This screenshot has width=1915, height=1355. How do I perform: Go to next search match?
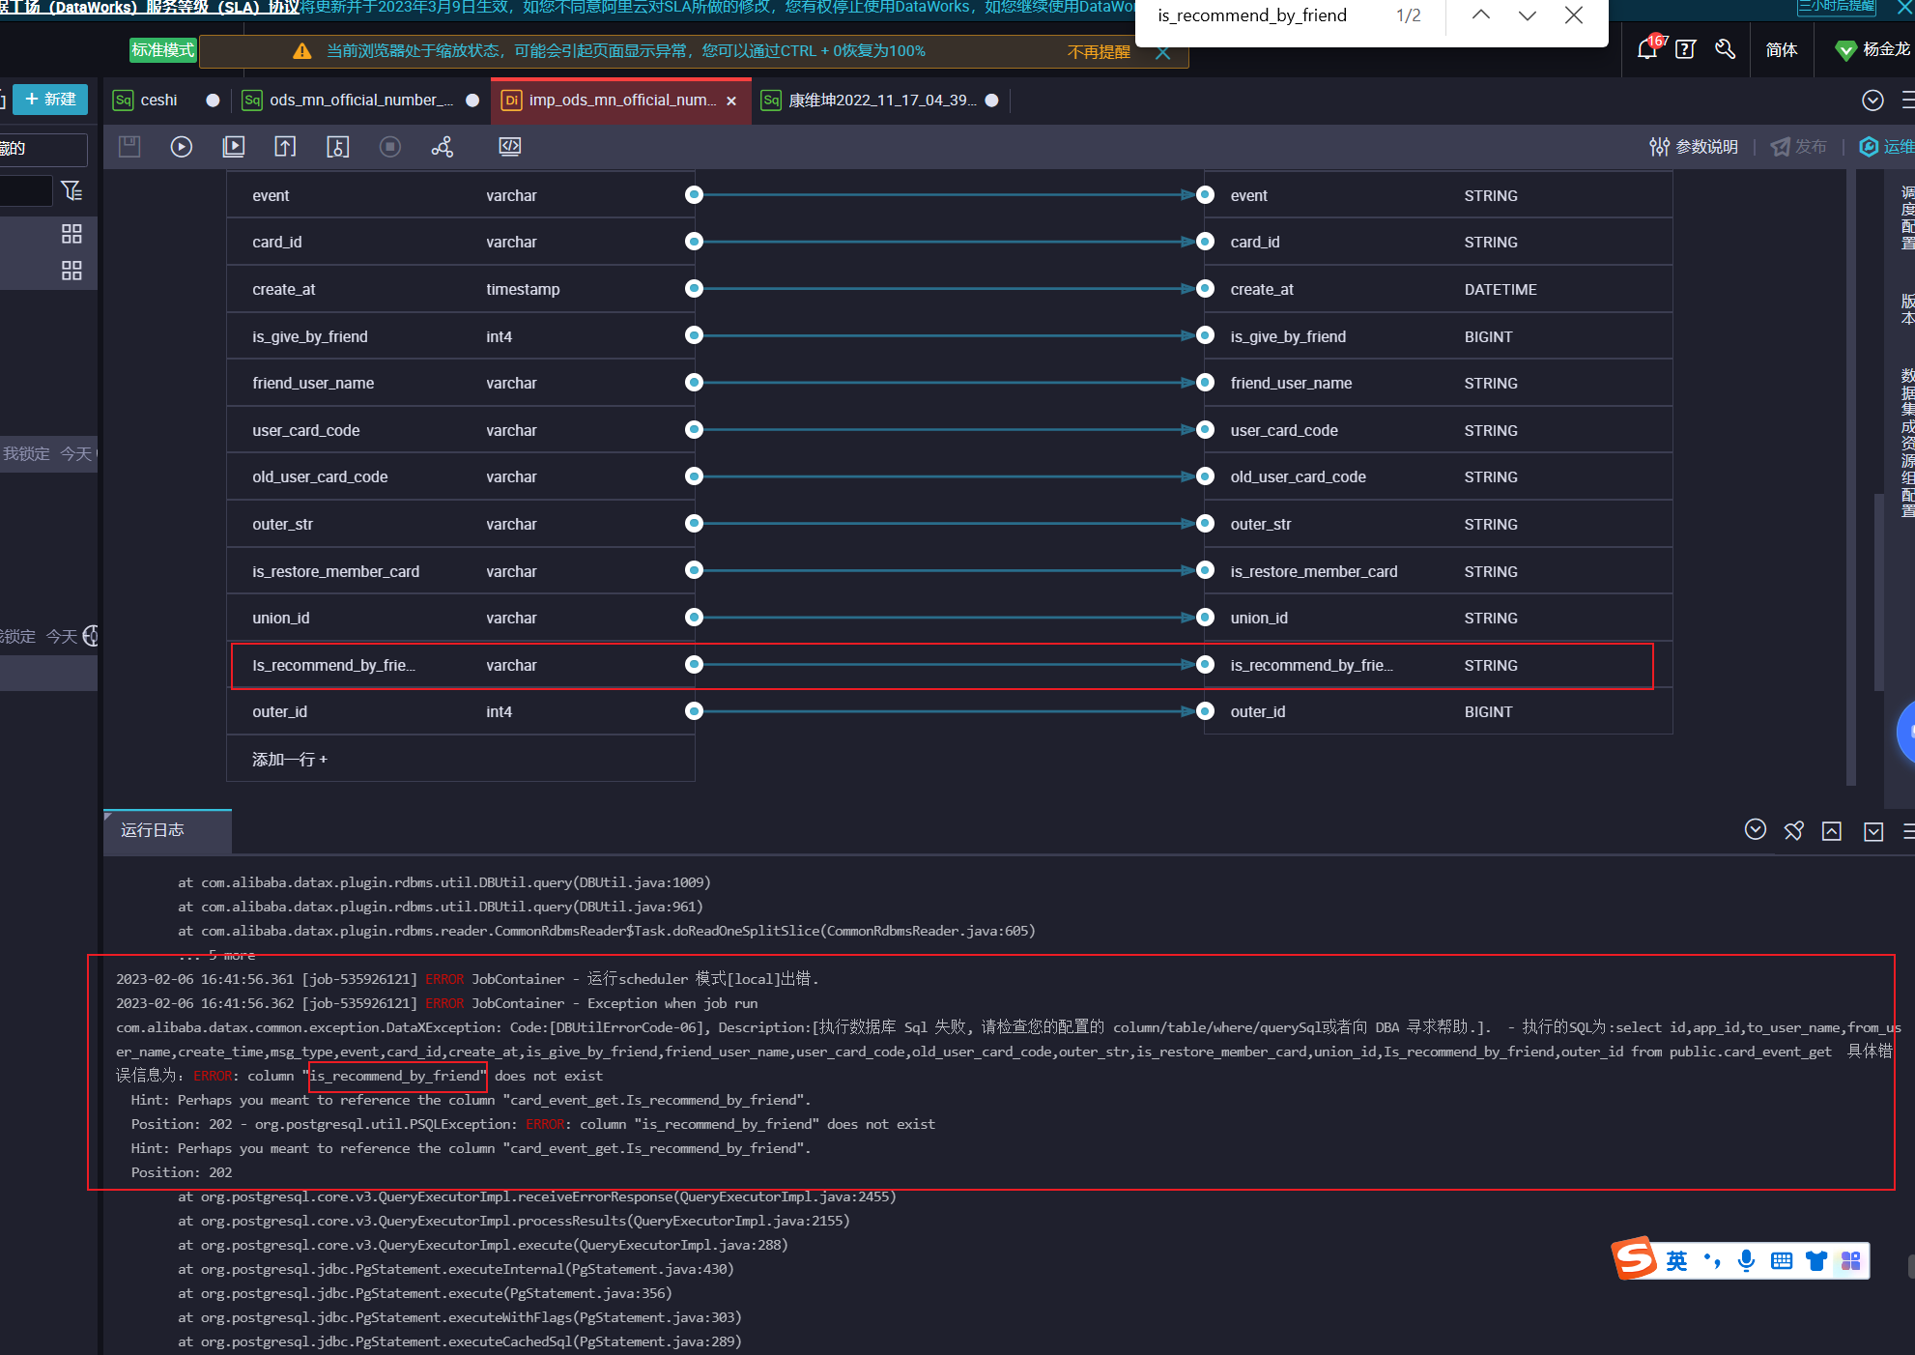(1528, 15)
